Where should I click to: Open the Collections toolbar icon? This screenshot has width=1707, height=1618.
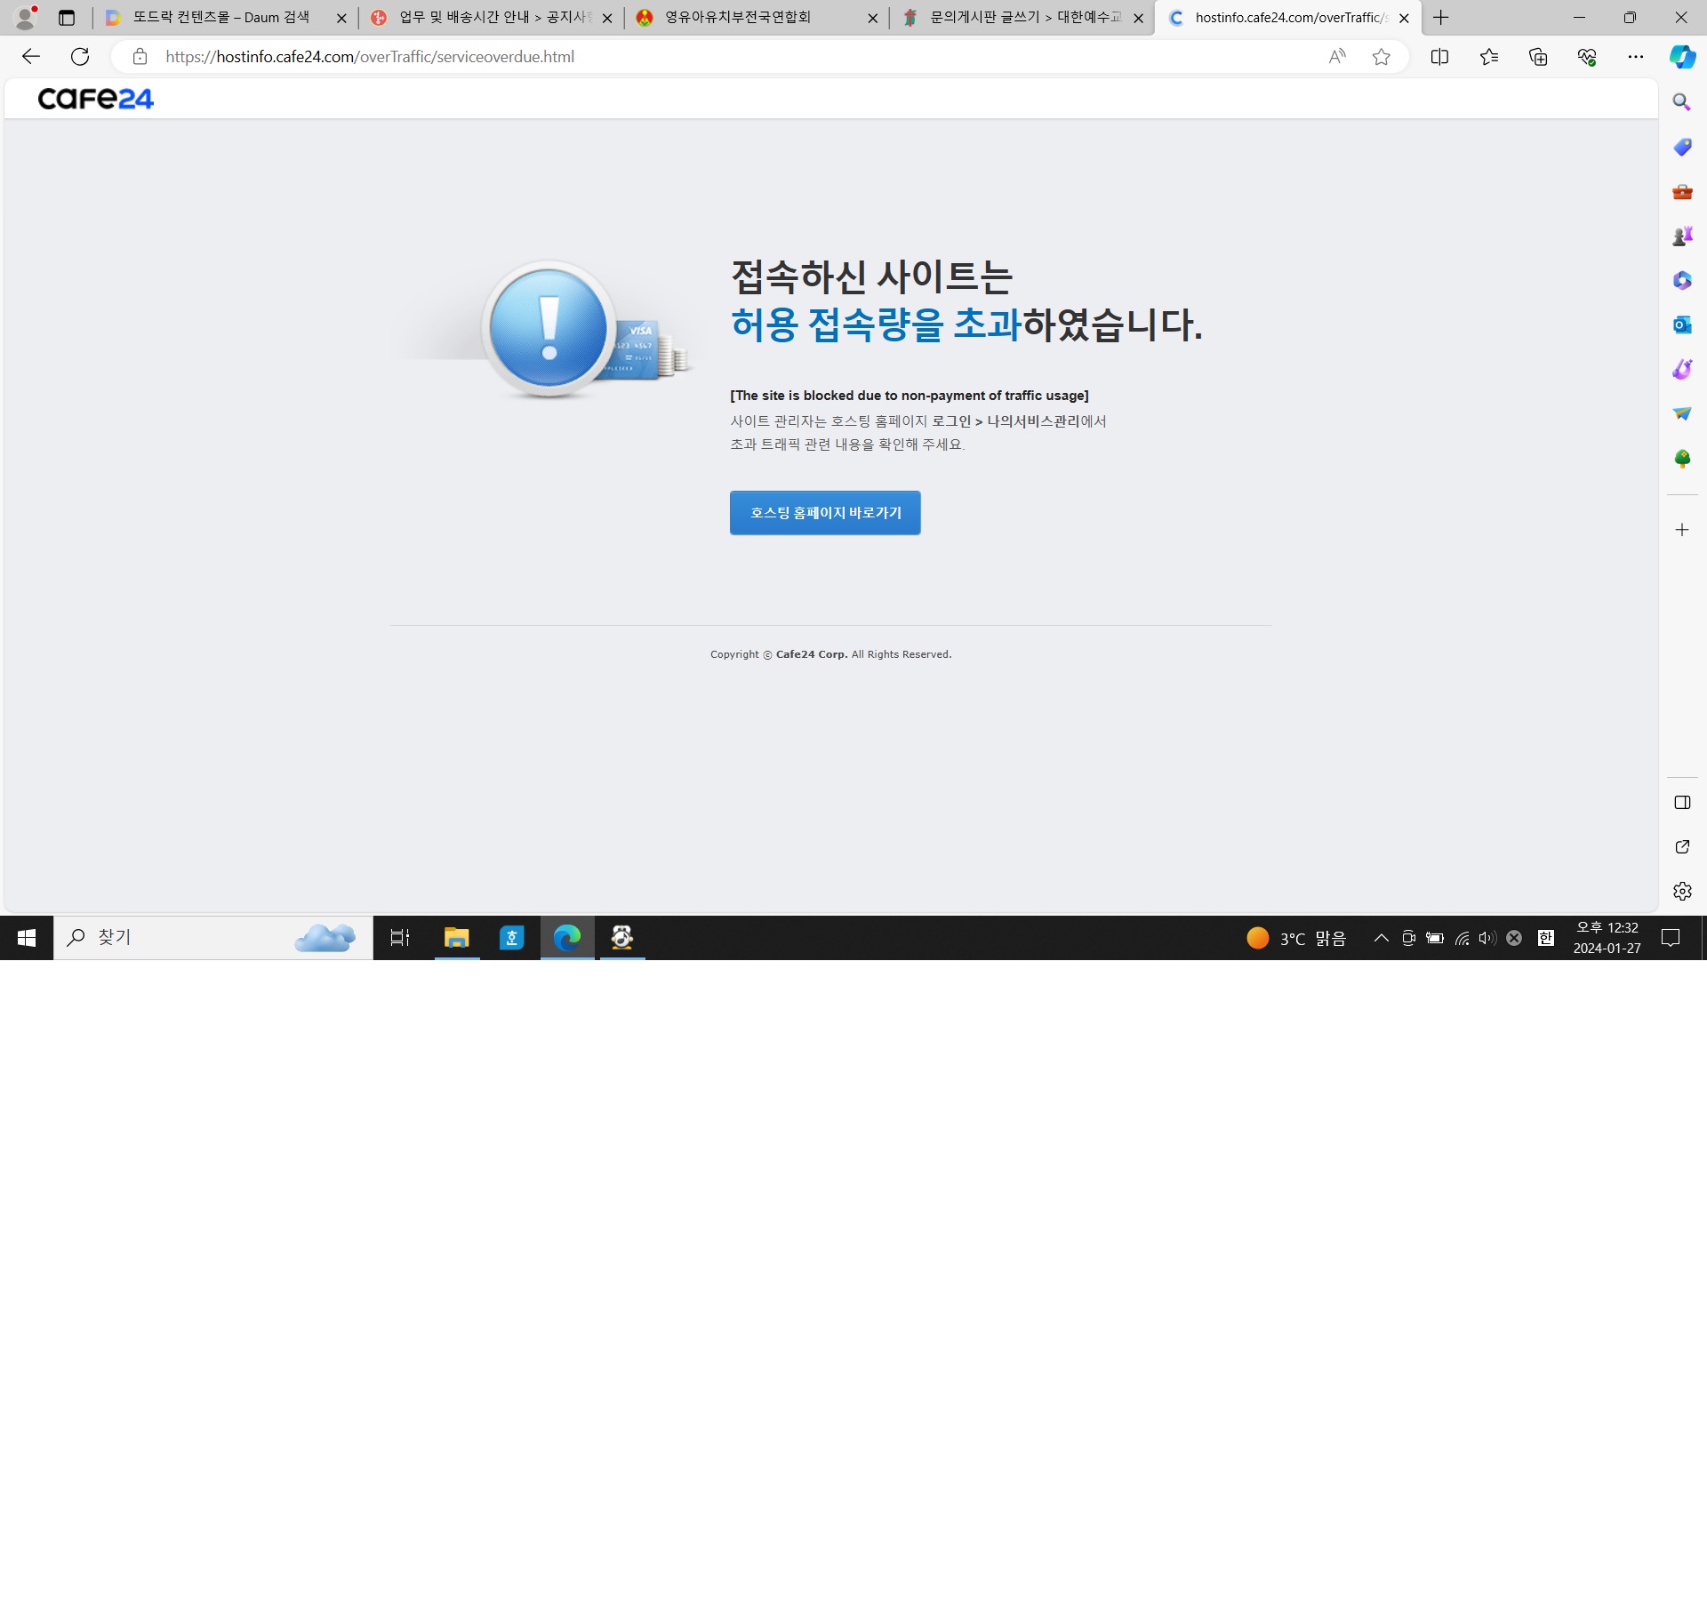pos(1538,57)
